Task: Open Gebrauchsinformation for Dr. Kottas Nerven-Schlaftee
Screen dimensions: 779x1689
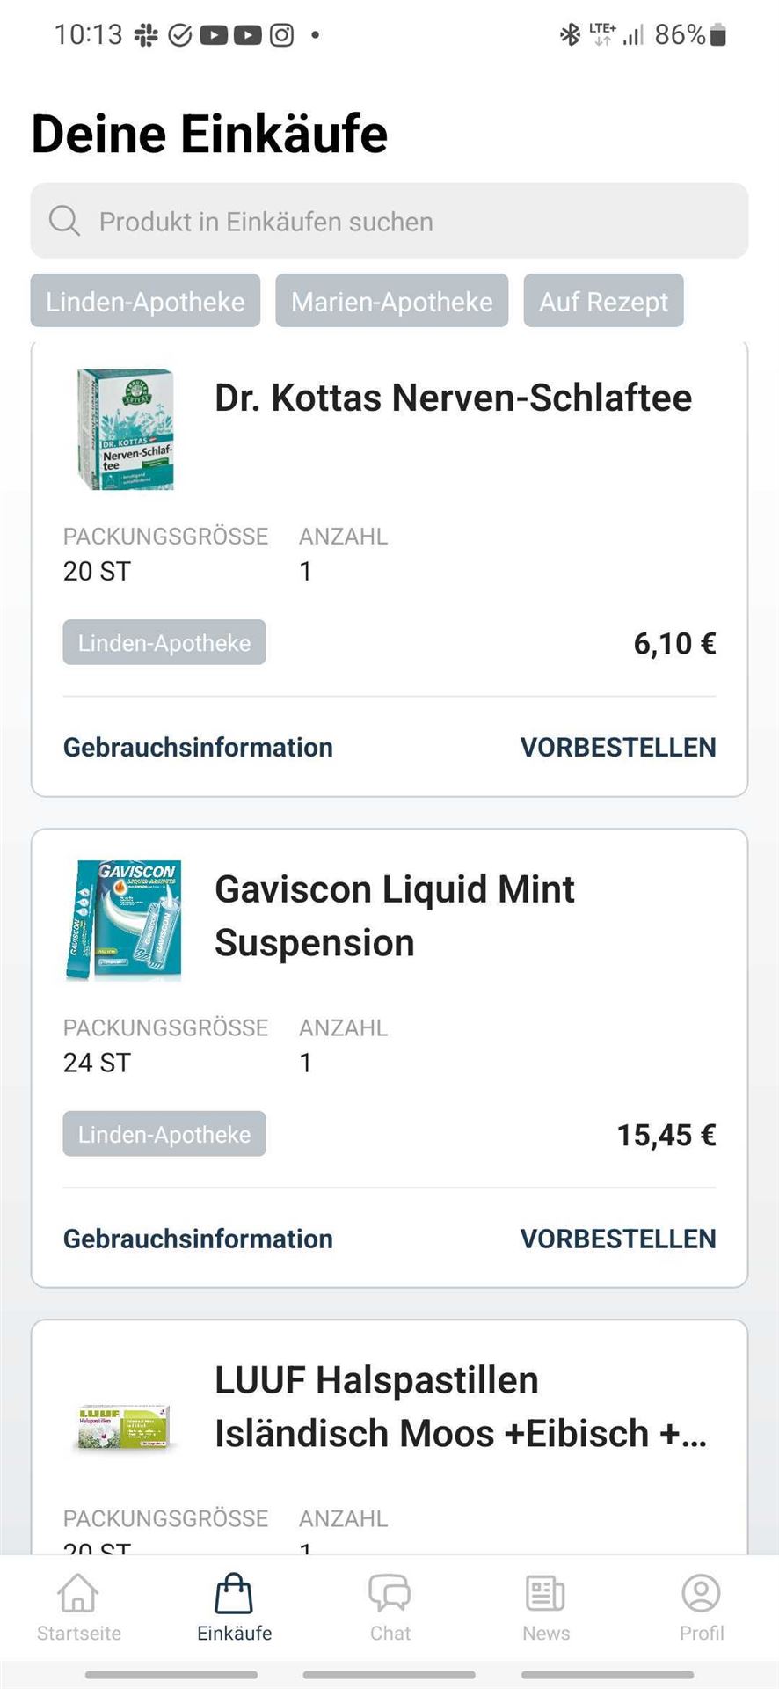Action: click(x=198, y=747)
